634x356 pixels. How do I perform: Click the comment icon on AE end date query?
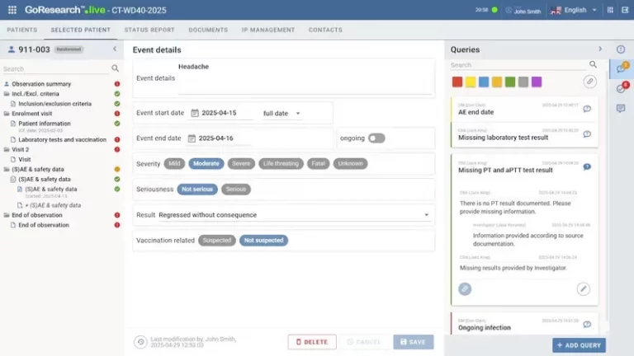(x=587, y=110)
